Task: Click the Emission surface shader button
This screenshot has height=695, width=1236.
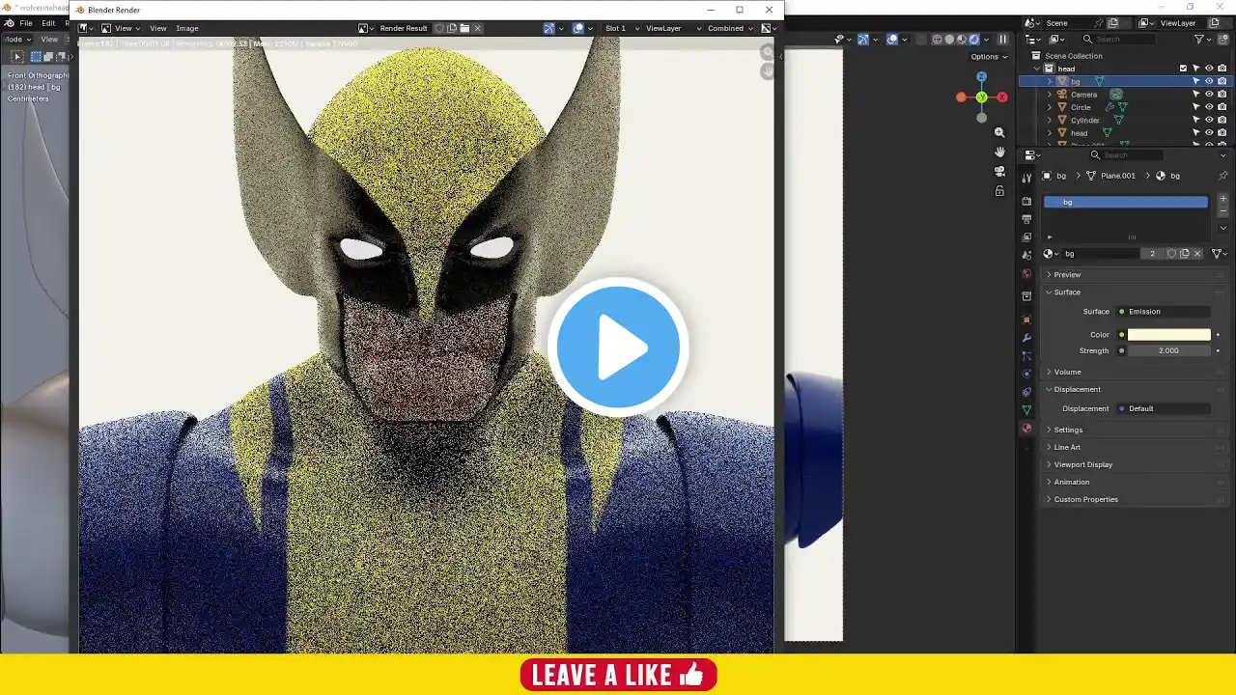Action: [1164, 312]
